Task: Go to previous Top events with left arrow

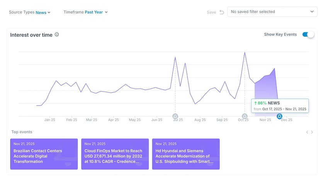Action: (307, 132)
